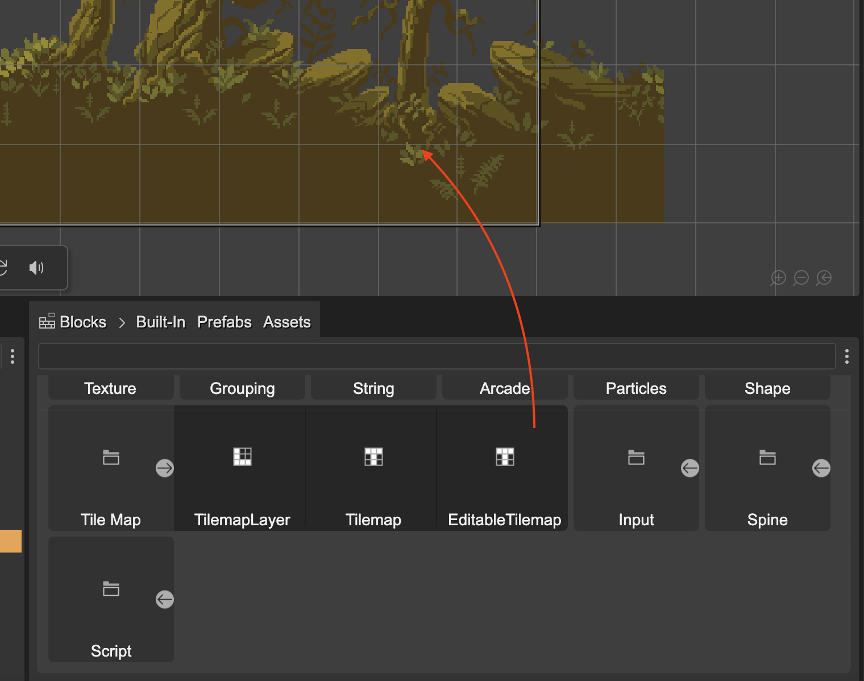Screen dimensions: 864x681
Task: Open the Script category folder icon
Action: click(110, 589)
